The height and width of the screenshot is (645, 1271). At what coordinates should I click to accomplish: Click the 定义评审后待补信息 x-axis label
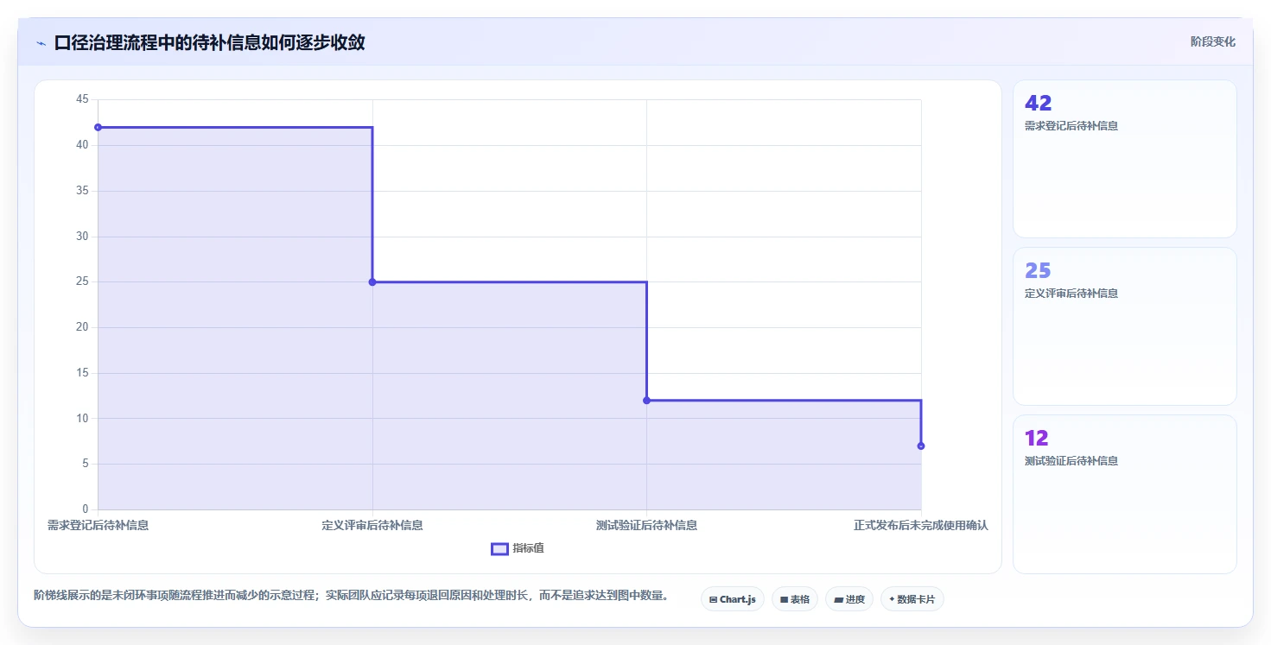(x=372, y=525)
